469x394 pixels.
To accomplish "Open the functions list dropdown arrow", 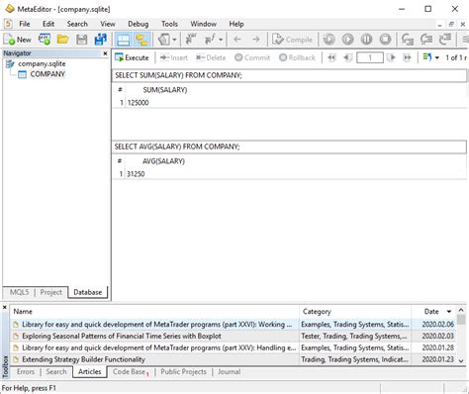I will [x=221, y=40].
